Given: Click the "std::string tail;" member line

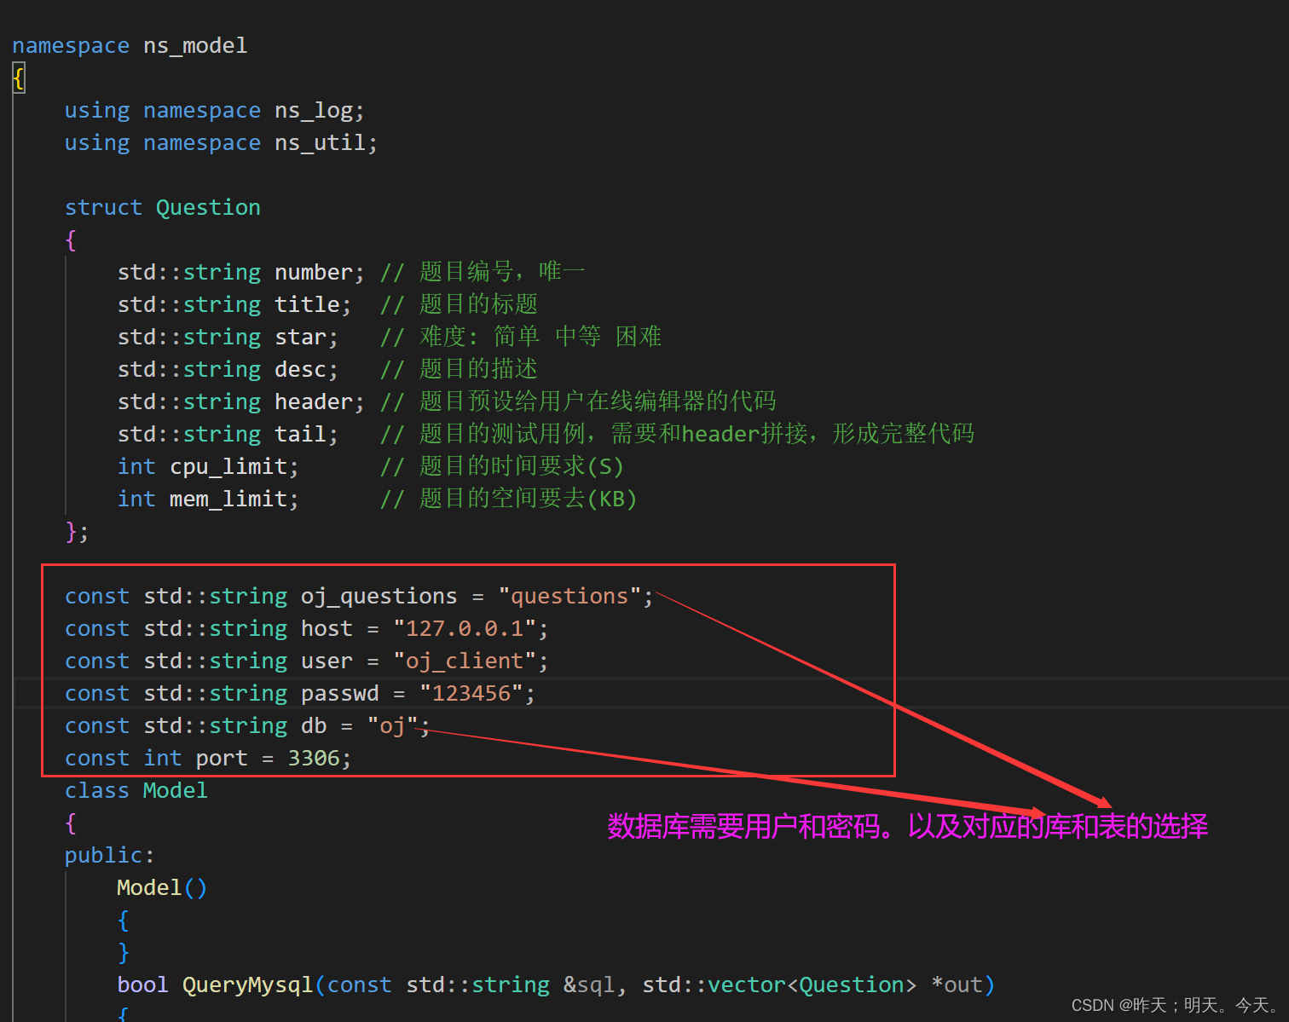Looking at the screenshot, I should (228, 435).
